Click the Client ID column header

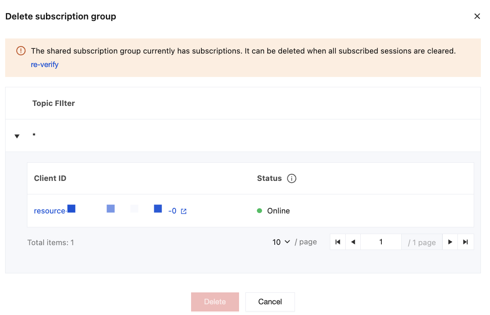[x=50, y=178]
